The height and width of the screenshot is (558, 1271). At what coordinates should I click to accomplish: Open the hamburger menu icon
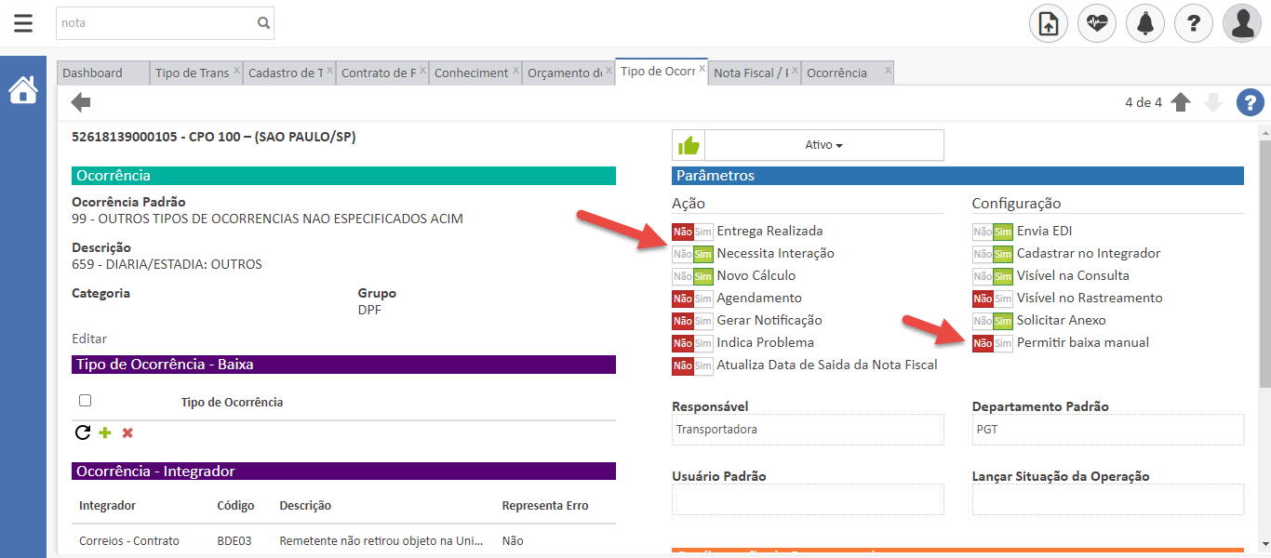pos(23,23)
